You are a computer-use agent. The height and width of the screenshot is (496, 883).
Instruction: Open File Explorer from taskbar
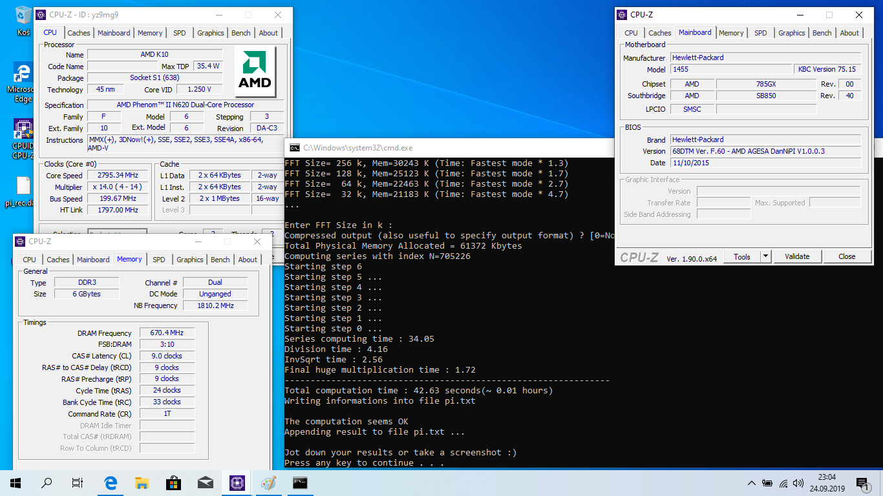click(142, 482)
